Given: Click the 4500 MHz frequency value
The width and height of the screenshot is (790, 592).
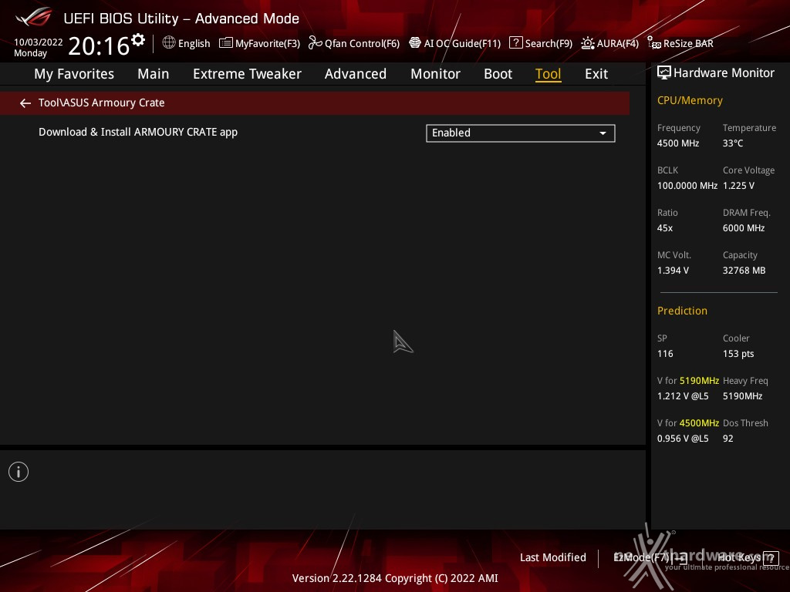Looking at the screenshot, I should (x=677, y=143).
